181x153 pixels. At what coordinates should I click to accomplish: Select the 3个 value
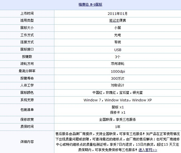tap(117, 57)
